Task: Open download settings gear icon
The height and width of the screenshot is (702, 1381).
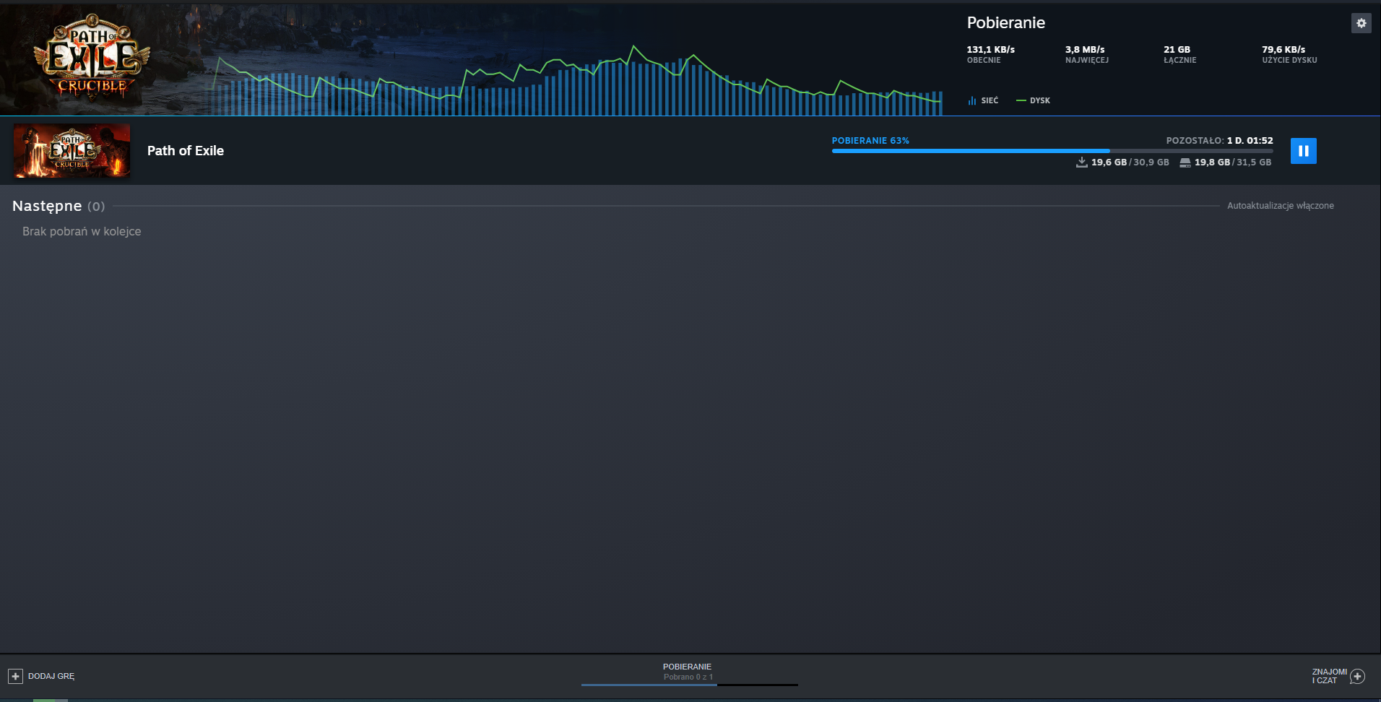Action: pos(1361,23)
